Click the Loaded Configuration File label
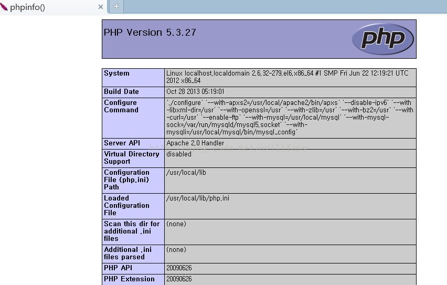Screen dimensions: 447x285 click(126, 205)
